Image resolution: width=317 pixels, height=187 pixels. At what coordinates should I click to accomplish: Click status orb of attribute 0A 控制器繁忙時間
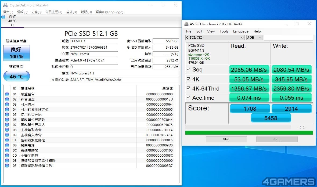point(7,140)
